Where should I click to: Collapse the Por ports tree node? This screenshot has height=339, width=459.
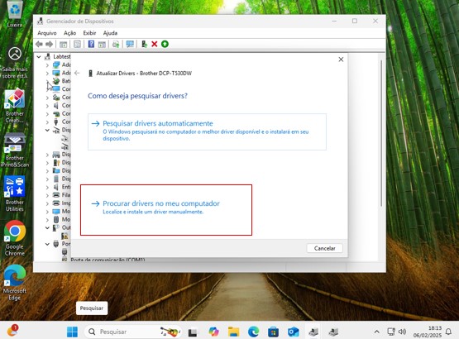point(47,244)
